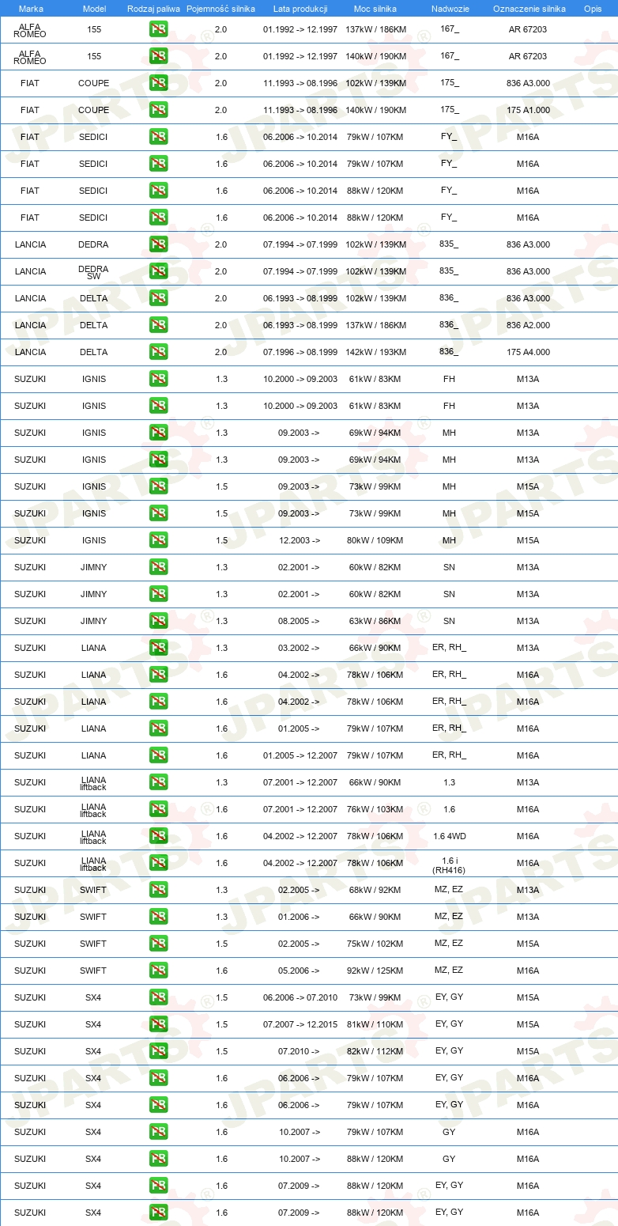Click production date 07.1996 -> 08.1999

[x=300, y=352]
